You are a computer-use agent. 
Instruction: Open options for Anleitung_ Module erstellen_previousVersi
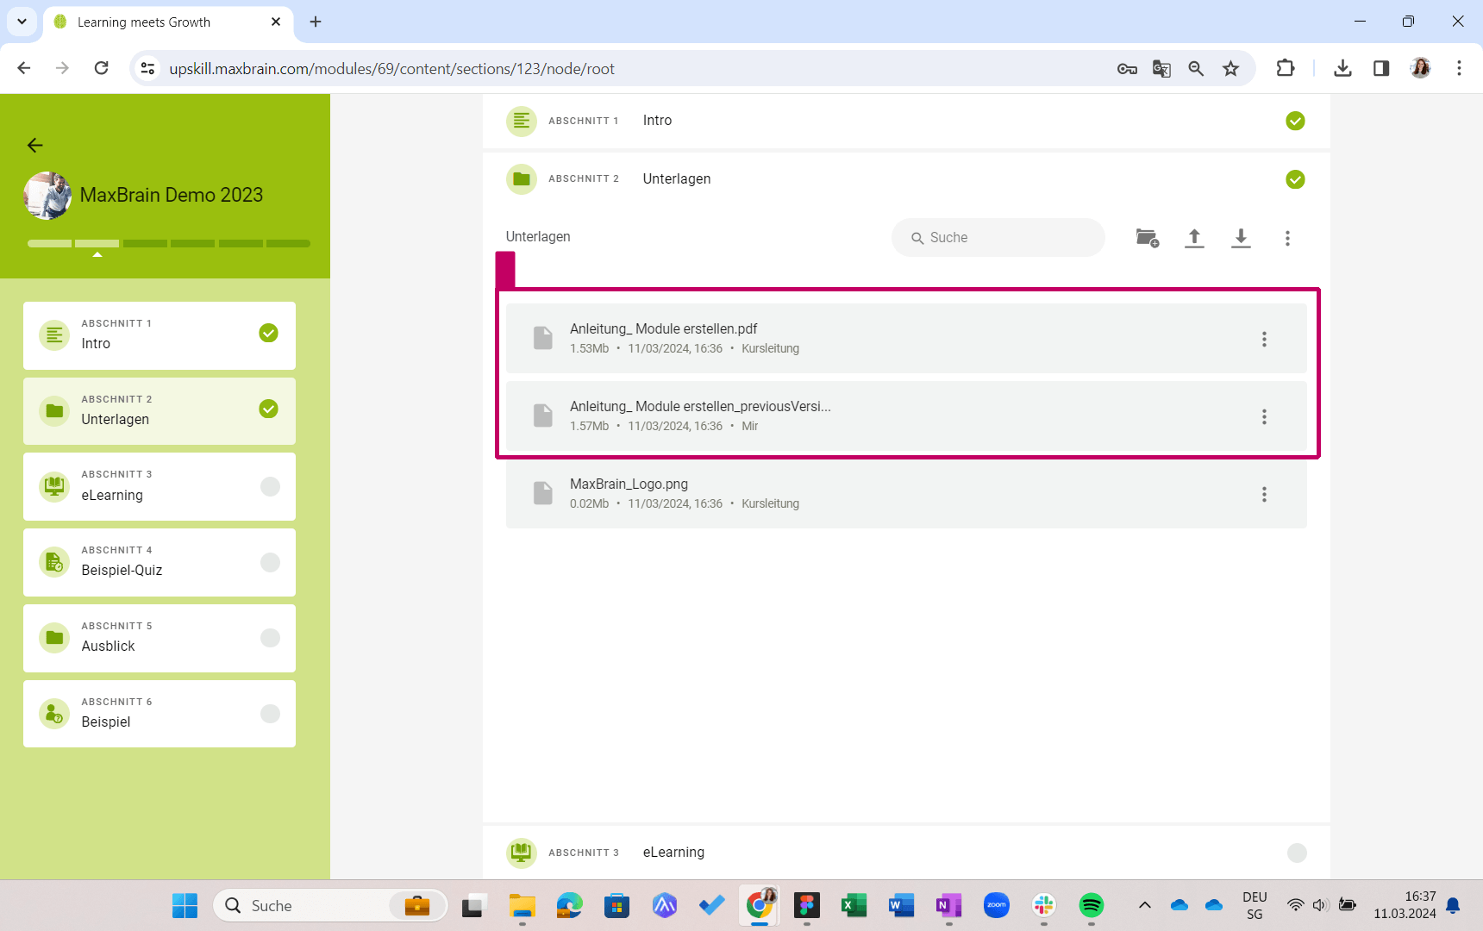pos(1264,416)
